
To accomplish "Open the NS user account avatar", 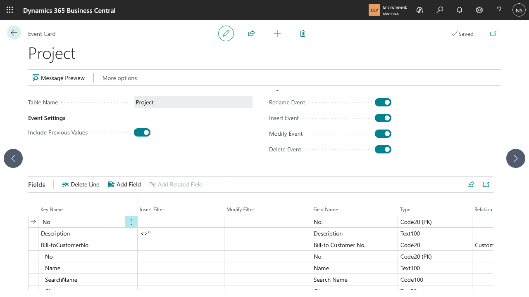I will (x=519, y=10).
